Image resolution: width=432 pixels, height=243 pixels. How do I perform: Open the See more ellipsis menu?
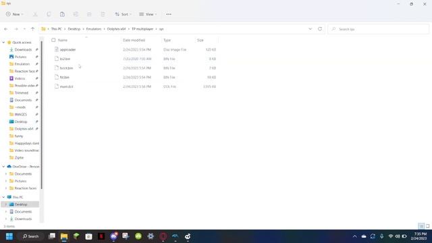coord(169,14)
